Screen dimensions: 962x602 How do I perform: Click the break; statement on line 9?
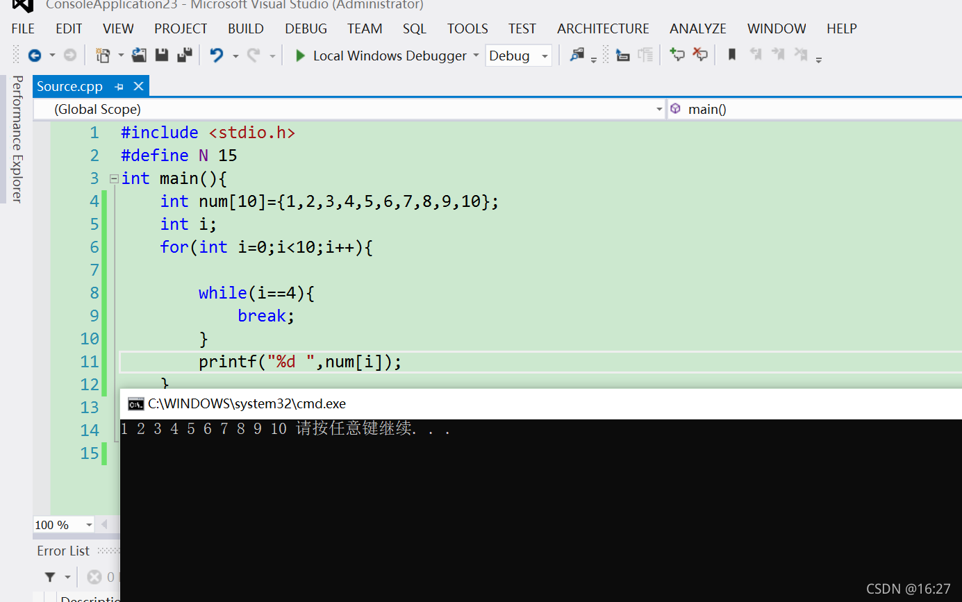pos(266,316)
